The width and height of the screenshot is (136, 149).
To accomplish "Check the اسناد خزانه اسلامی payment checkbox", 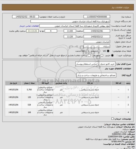I will 89,55.
